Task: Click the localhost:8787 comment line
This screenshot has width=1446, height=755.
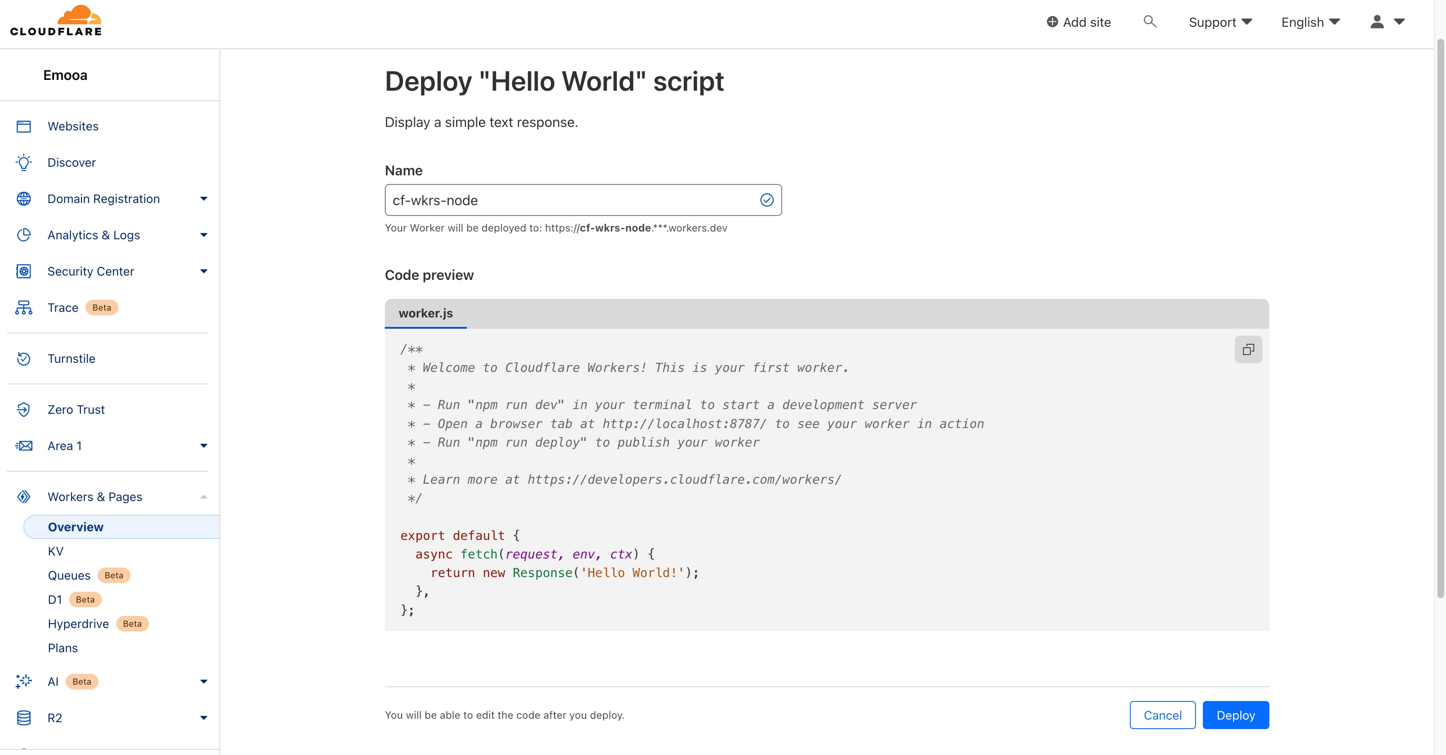Action: click(x=695, y=424)
